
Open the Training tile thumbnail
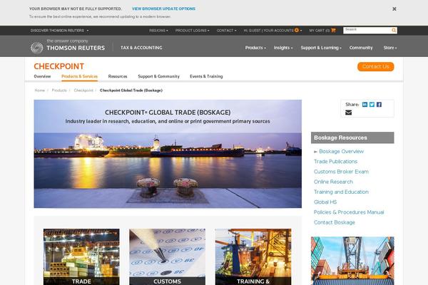tap(253, 256)
